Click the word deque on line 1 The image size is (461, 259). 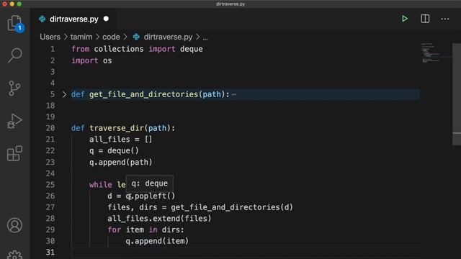192,49
